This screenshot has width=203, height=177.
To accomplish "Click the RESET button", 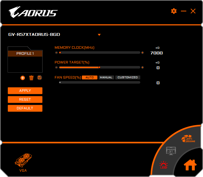I will point(25,99).
